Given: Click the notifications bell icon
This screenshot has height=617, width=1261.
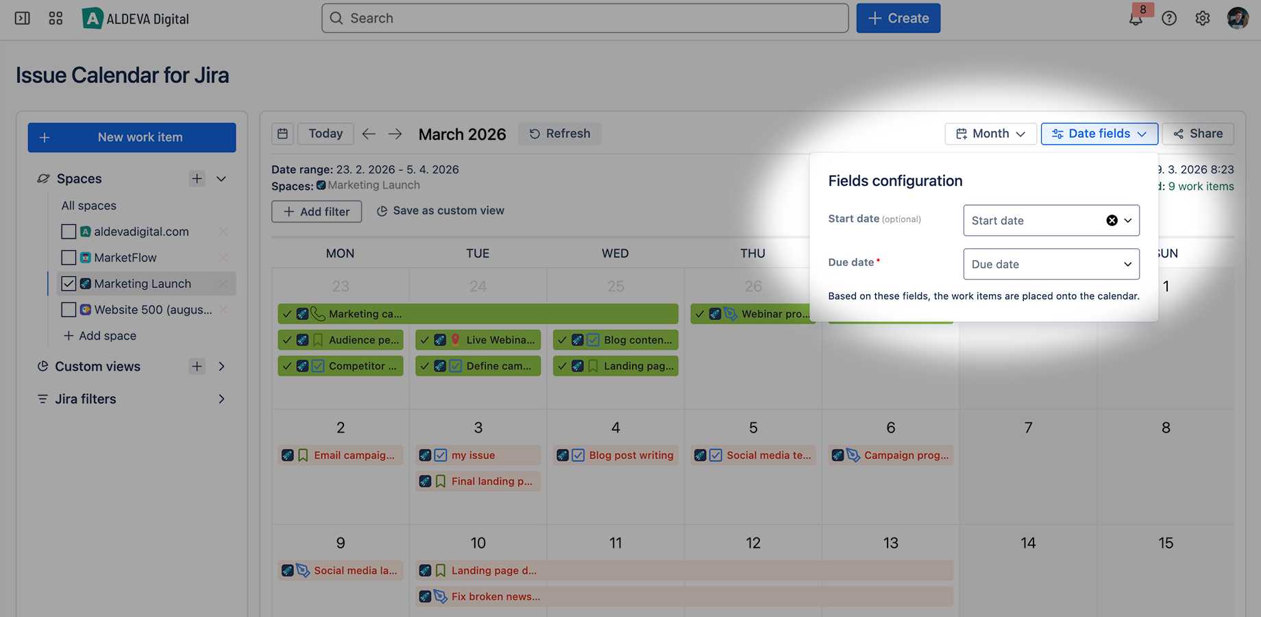Looking at the screenshot, I should (1136, 18).
